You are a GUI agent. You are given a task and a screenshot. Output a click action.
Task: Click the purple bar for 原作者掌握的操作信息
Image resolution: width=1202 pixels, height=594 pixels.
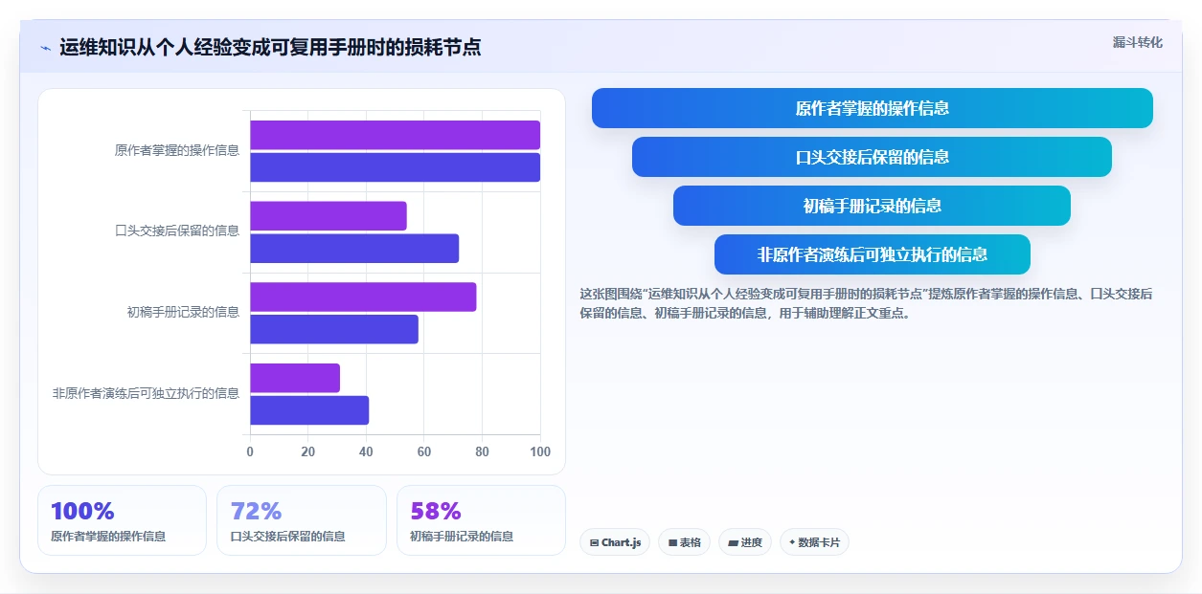click(396, 135)
